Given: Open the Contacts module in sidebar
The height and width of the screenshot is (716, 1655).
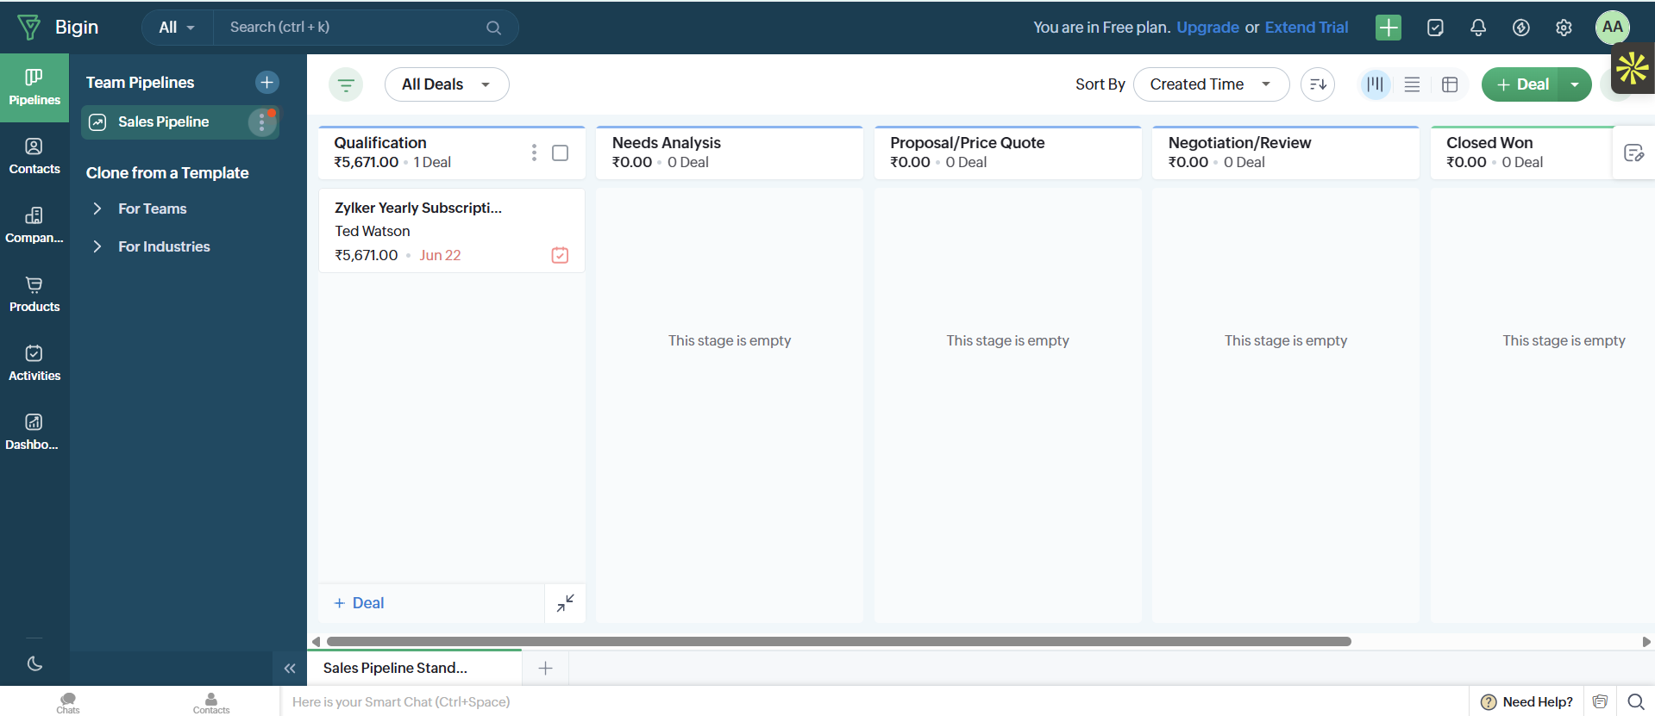Looking at the screenshot, I should (34, 157).
